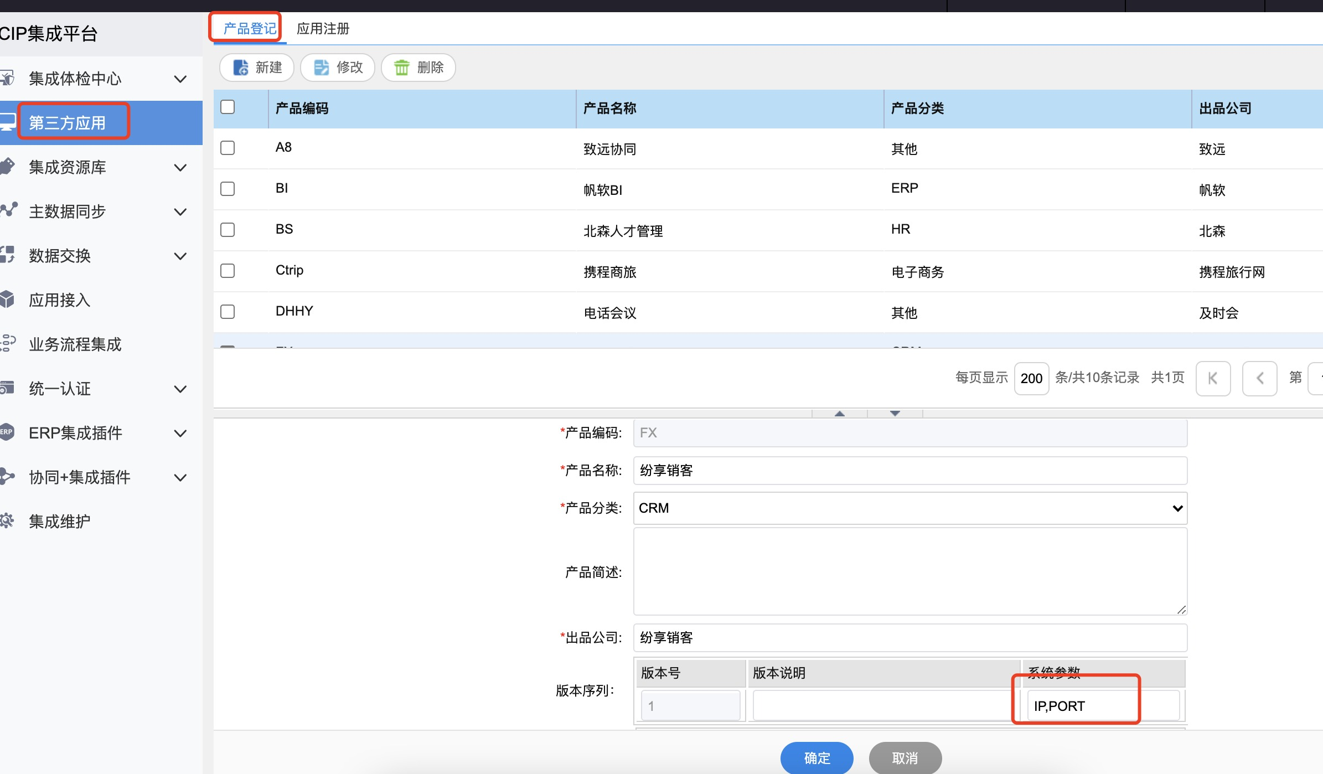This screenshot has height=774, width=1323.
Task: Click the 业务流程集成 flow icon
Action: (x=8, y=344)
